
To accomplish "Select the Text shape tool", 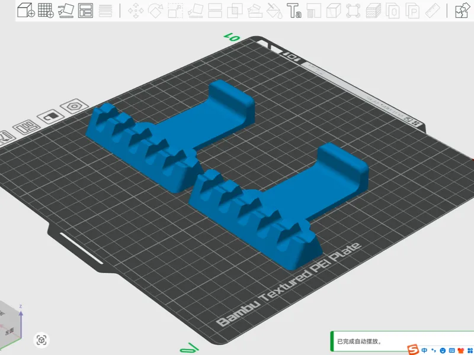I will [x=294, y=11].
